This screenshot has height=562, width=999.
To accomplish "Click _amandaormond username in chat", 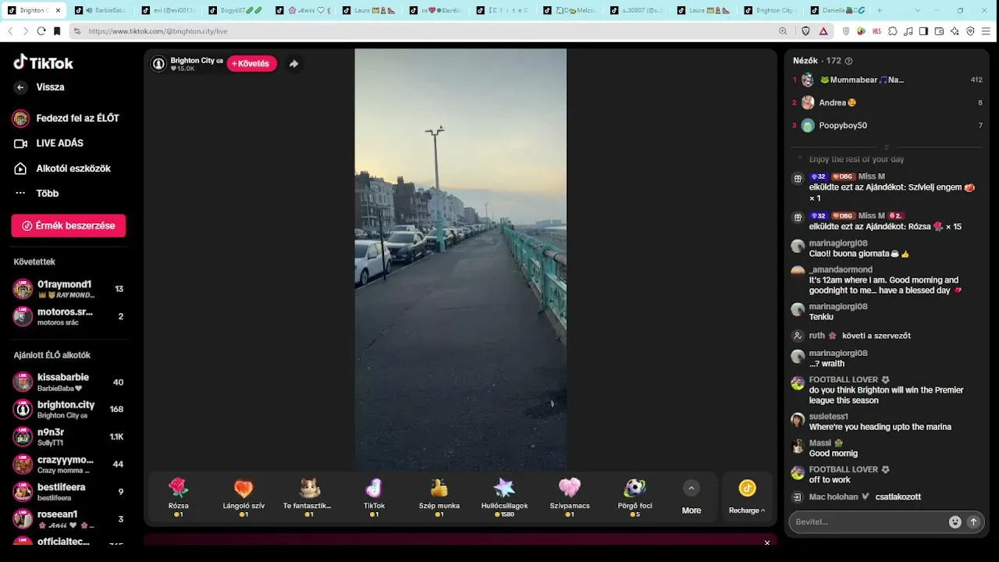I will pyautogui.click(x=841, y=269).
